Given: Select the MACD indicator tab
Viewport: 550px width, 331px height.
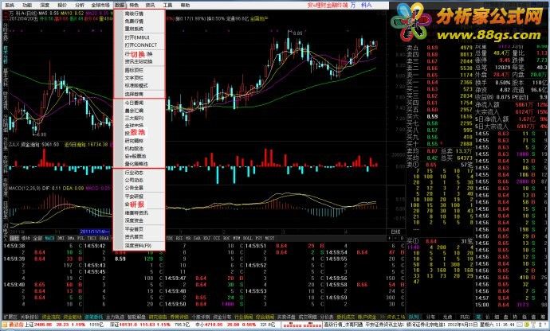Looking at the screenshot, I should [49, 238].
